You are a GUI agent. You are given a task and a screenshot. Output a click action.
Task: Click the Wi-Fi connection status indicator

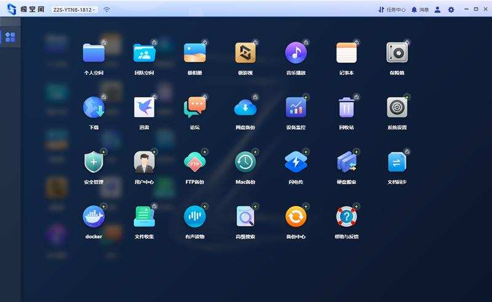[107, 10]
